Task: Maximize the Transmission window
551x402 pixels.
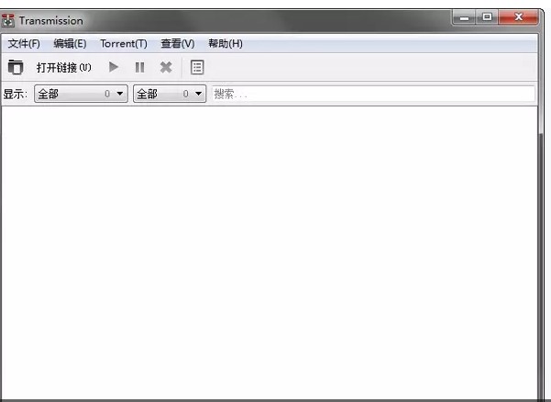Action: coord(487,17)
